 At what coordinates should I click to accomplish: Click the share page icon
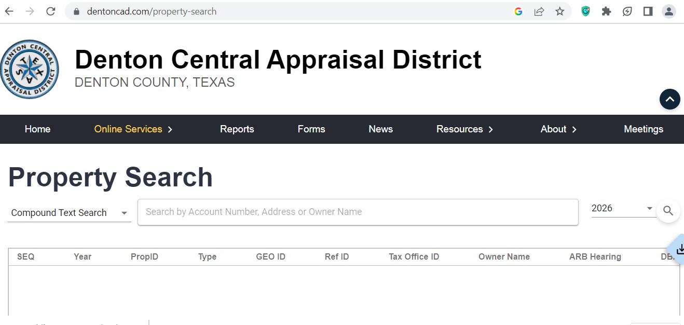[539, 11]
